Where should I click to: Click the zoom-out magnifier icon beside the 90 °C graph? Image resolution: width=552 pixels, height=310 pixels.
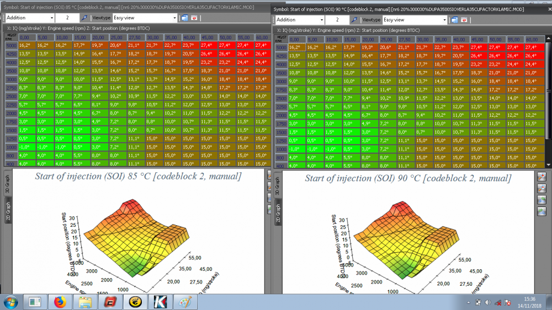pos(542,188)
